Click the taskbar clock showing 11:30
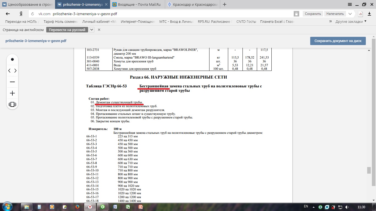Image resolution: width=376 pixels, height=211 pixels. (x=361, y=207)
